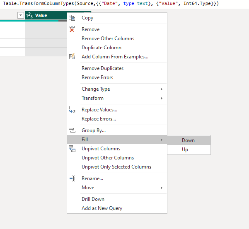249x229 pixels.
Task: Select Duplicate Column
Action: point(117,48)
